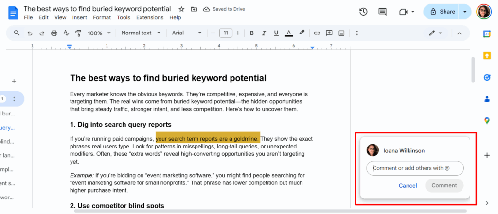The image size is (498, 214).
Task: Click Cancel in the comment box
Action: pyautogui.click(x=408, y=186)
